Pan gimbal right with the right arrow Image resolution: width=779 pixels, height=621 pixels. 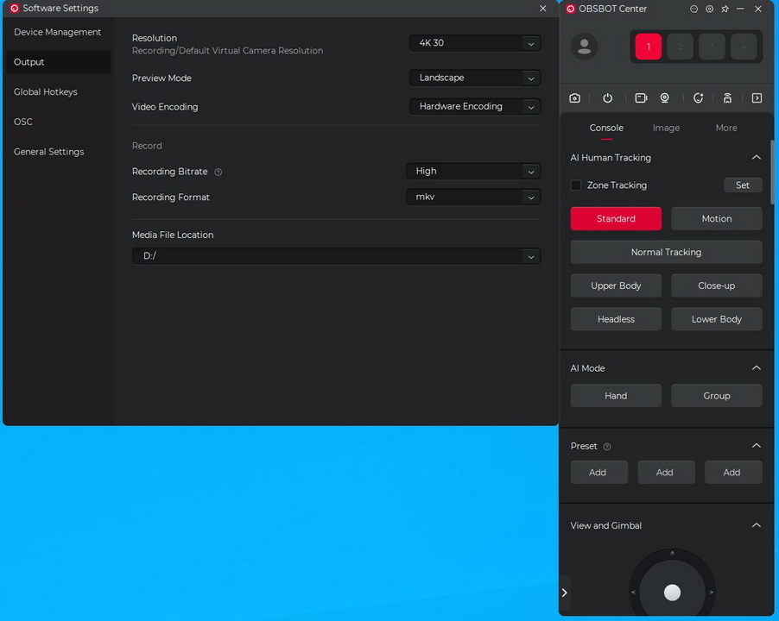(712, 593)
